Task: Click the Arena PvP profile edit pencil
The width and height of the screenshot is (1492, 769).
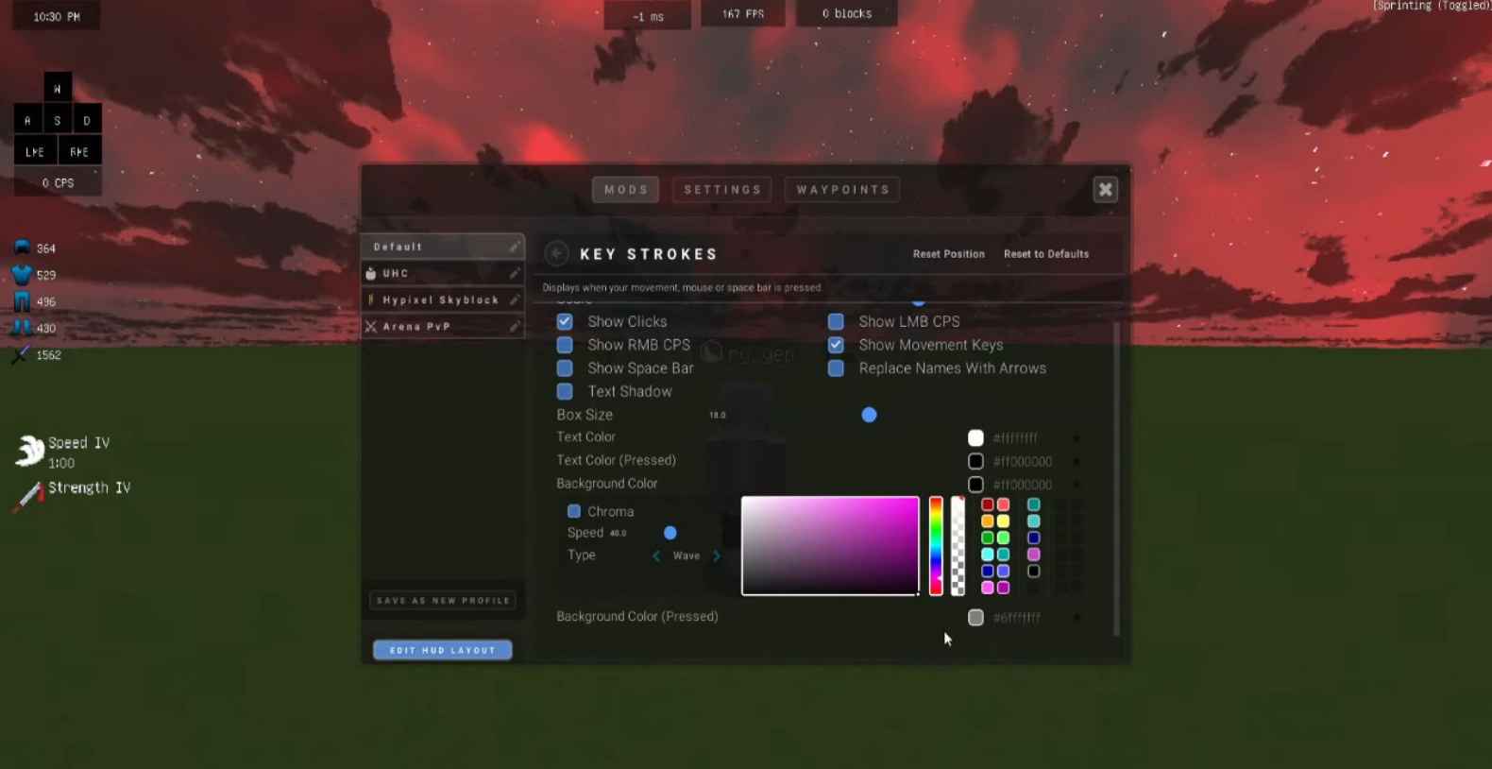Action: [514, 327]
